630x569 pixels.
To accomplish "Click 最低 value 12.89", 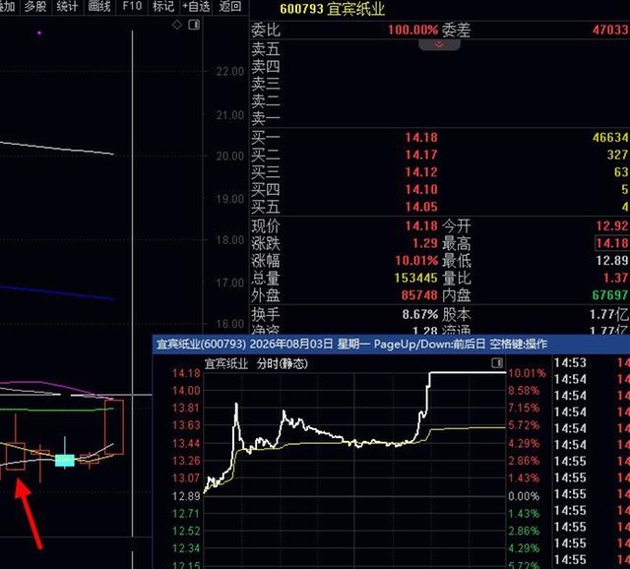I will click(612, 261).
